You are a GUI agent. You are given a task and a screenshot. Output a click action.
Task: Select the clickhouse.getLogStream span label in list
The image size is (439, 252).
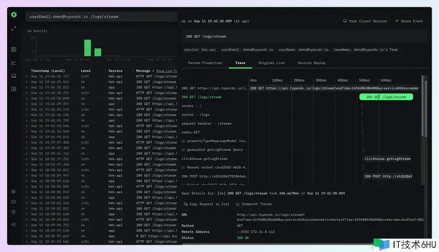pos(204,159)
